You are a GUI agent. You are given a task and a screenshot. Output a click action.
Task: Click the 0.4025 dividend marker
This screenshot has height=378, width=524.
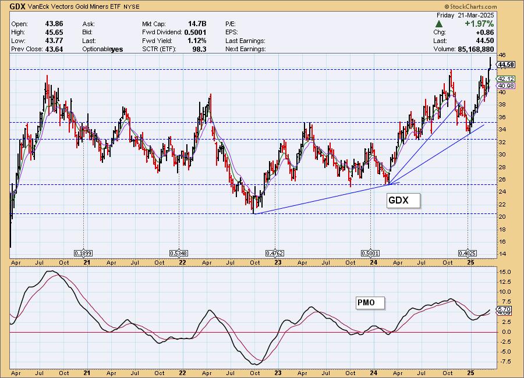467,254
